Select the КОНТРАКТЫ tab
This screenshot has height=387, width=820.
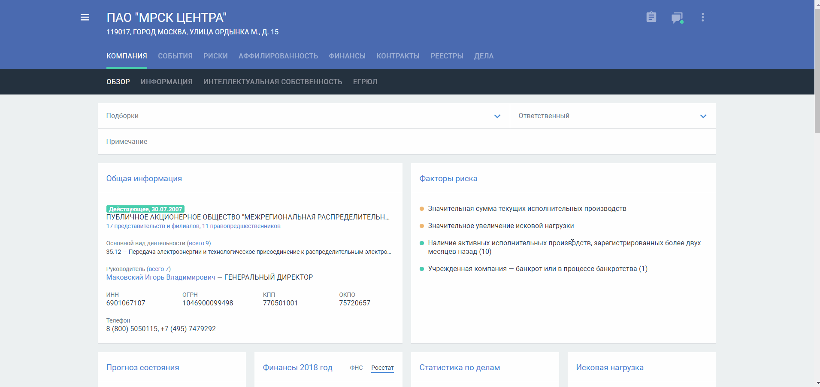click(398, 56)
